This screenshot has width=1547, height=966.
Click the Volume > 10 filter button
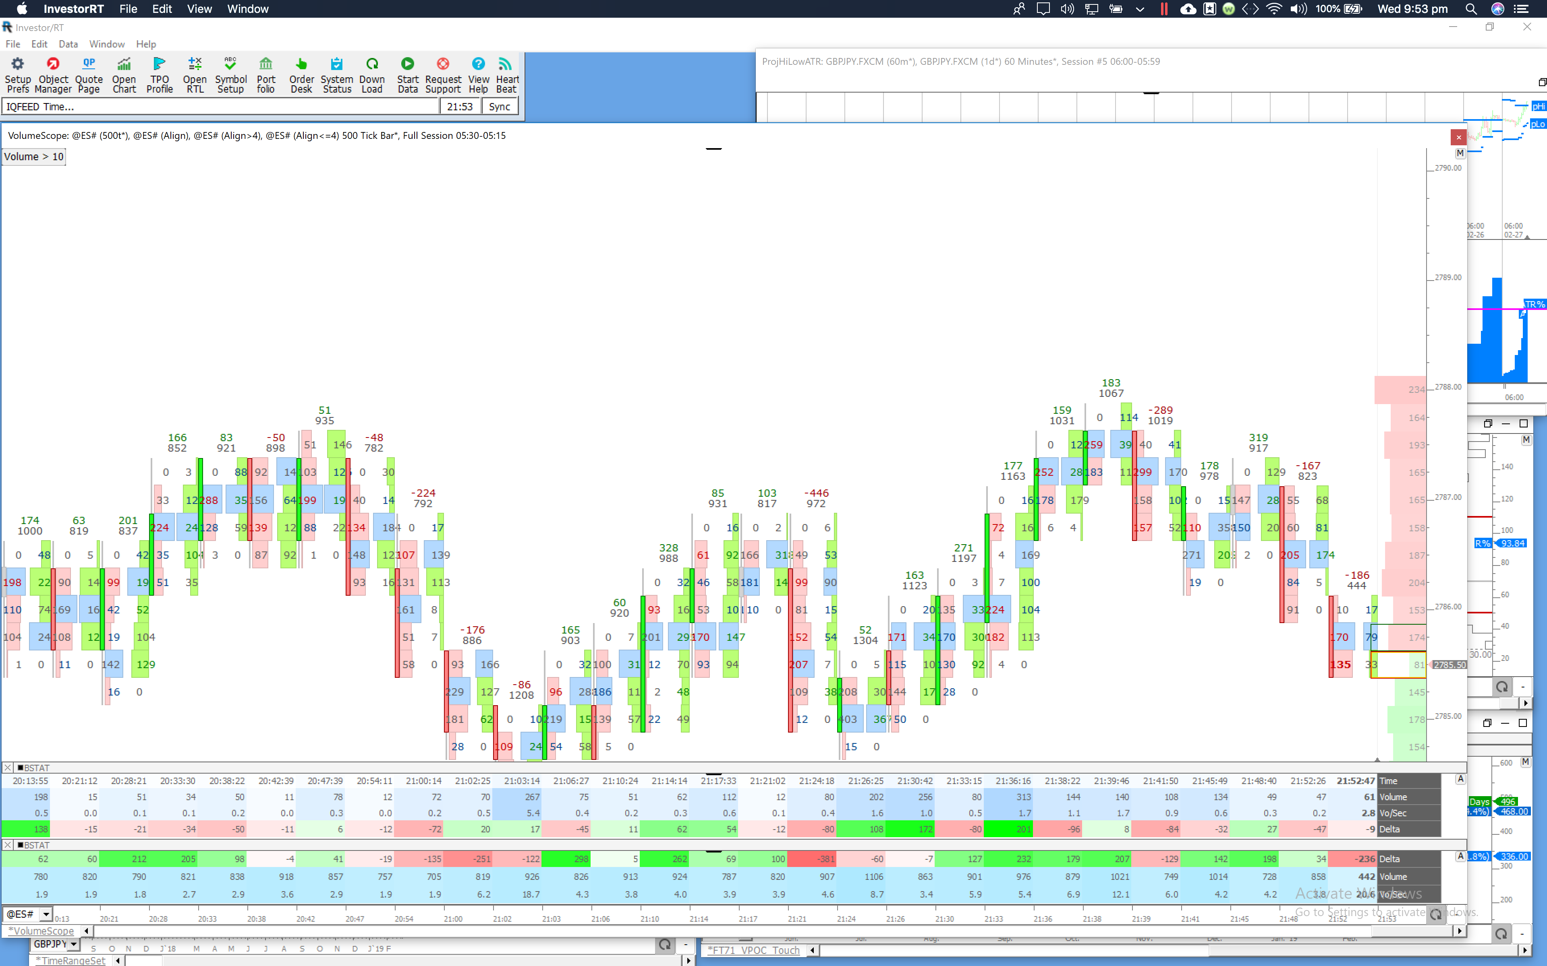tap(34, 157)
